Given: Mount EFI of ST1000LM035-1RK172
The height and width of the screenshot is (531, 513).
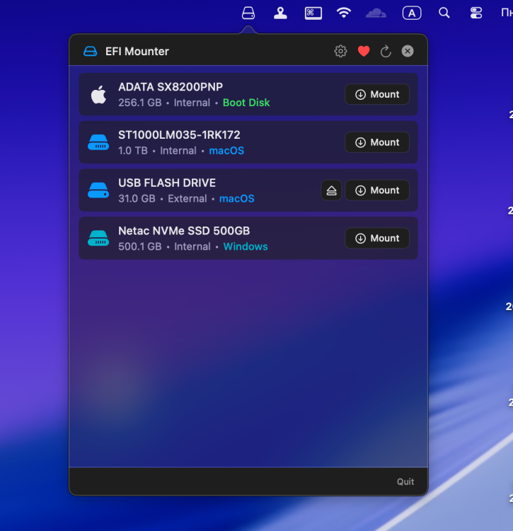Looking at the screenshot, I should tap(377, 142).
